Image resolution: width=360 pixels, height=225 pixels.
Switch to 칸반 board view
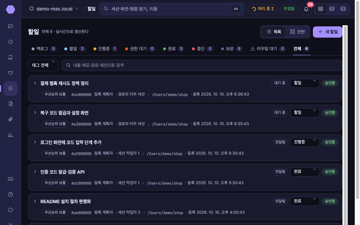[297, 32]
